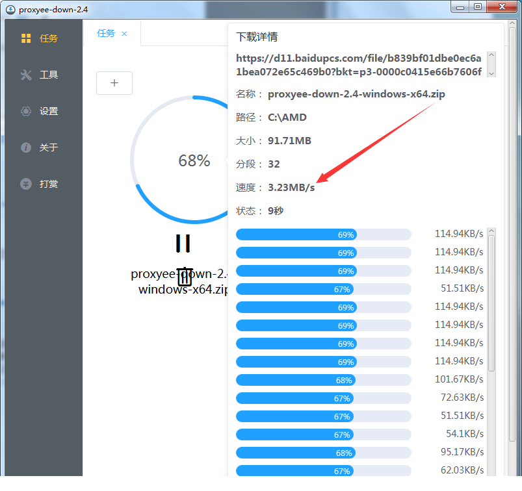Click the path value C:\AMD

click(287, 118)
